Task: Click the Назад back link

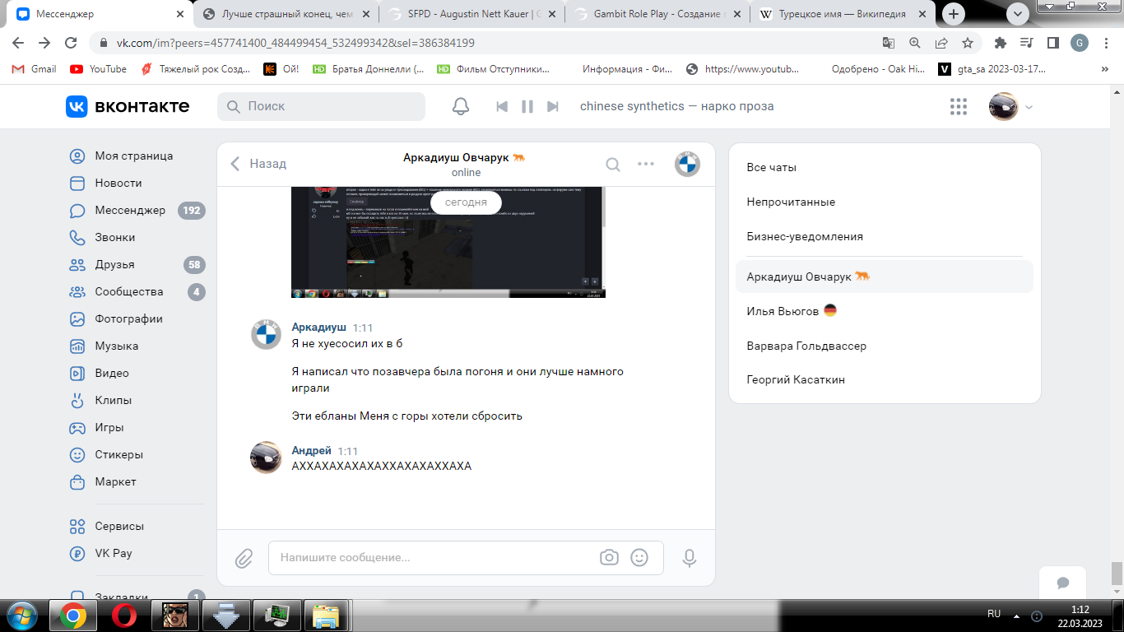Action: [x=258, y=164]
